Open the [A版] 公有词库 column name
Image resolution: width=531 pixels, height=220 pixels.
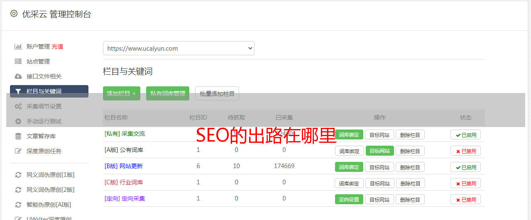pyautogui.click(x=124, y=150)
